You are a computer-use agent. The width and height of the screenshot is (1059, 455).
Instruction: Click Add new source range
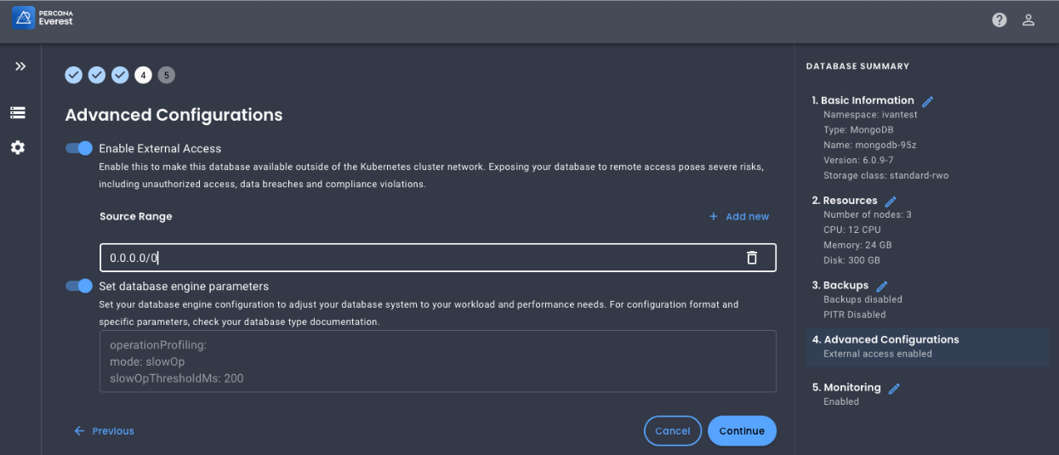click(x=739, y=217)
